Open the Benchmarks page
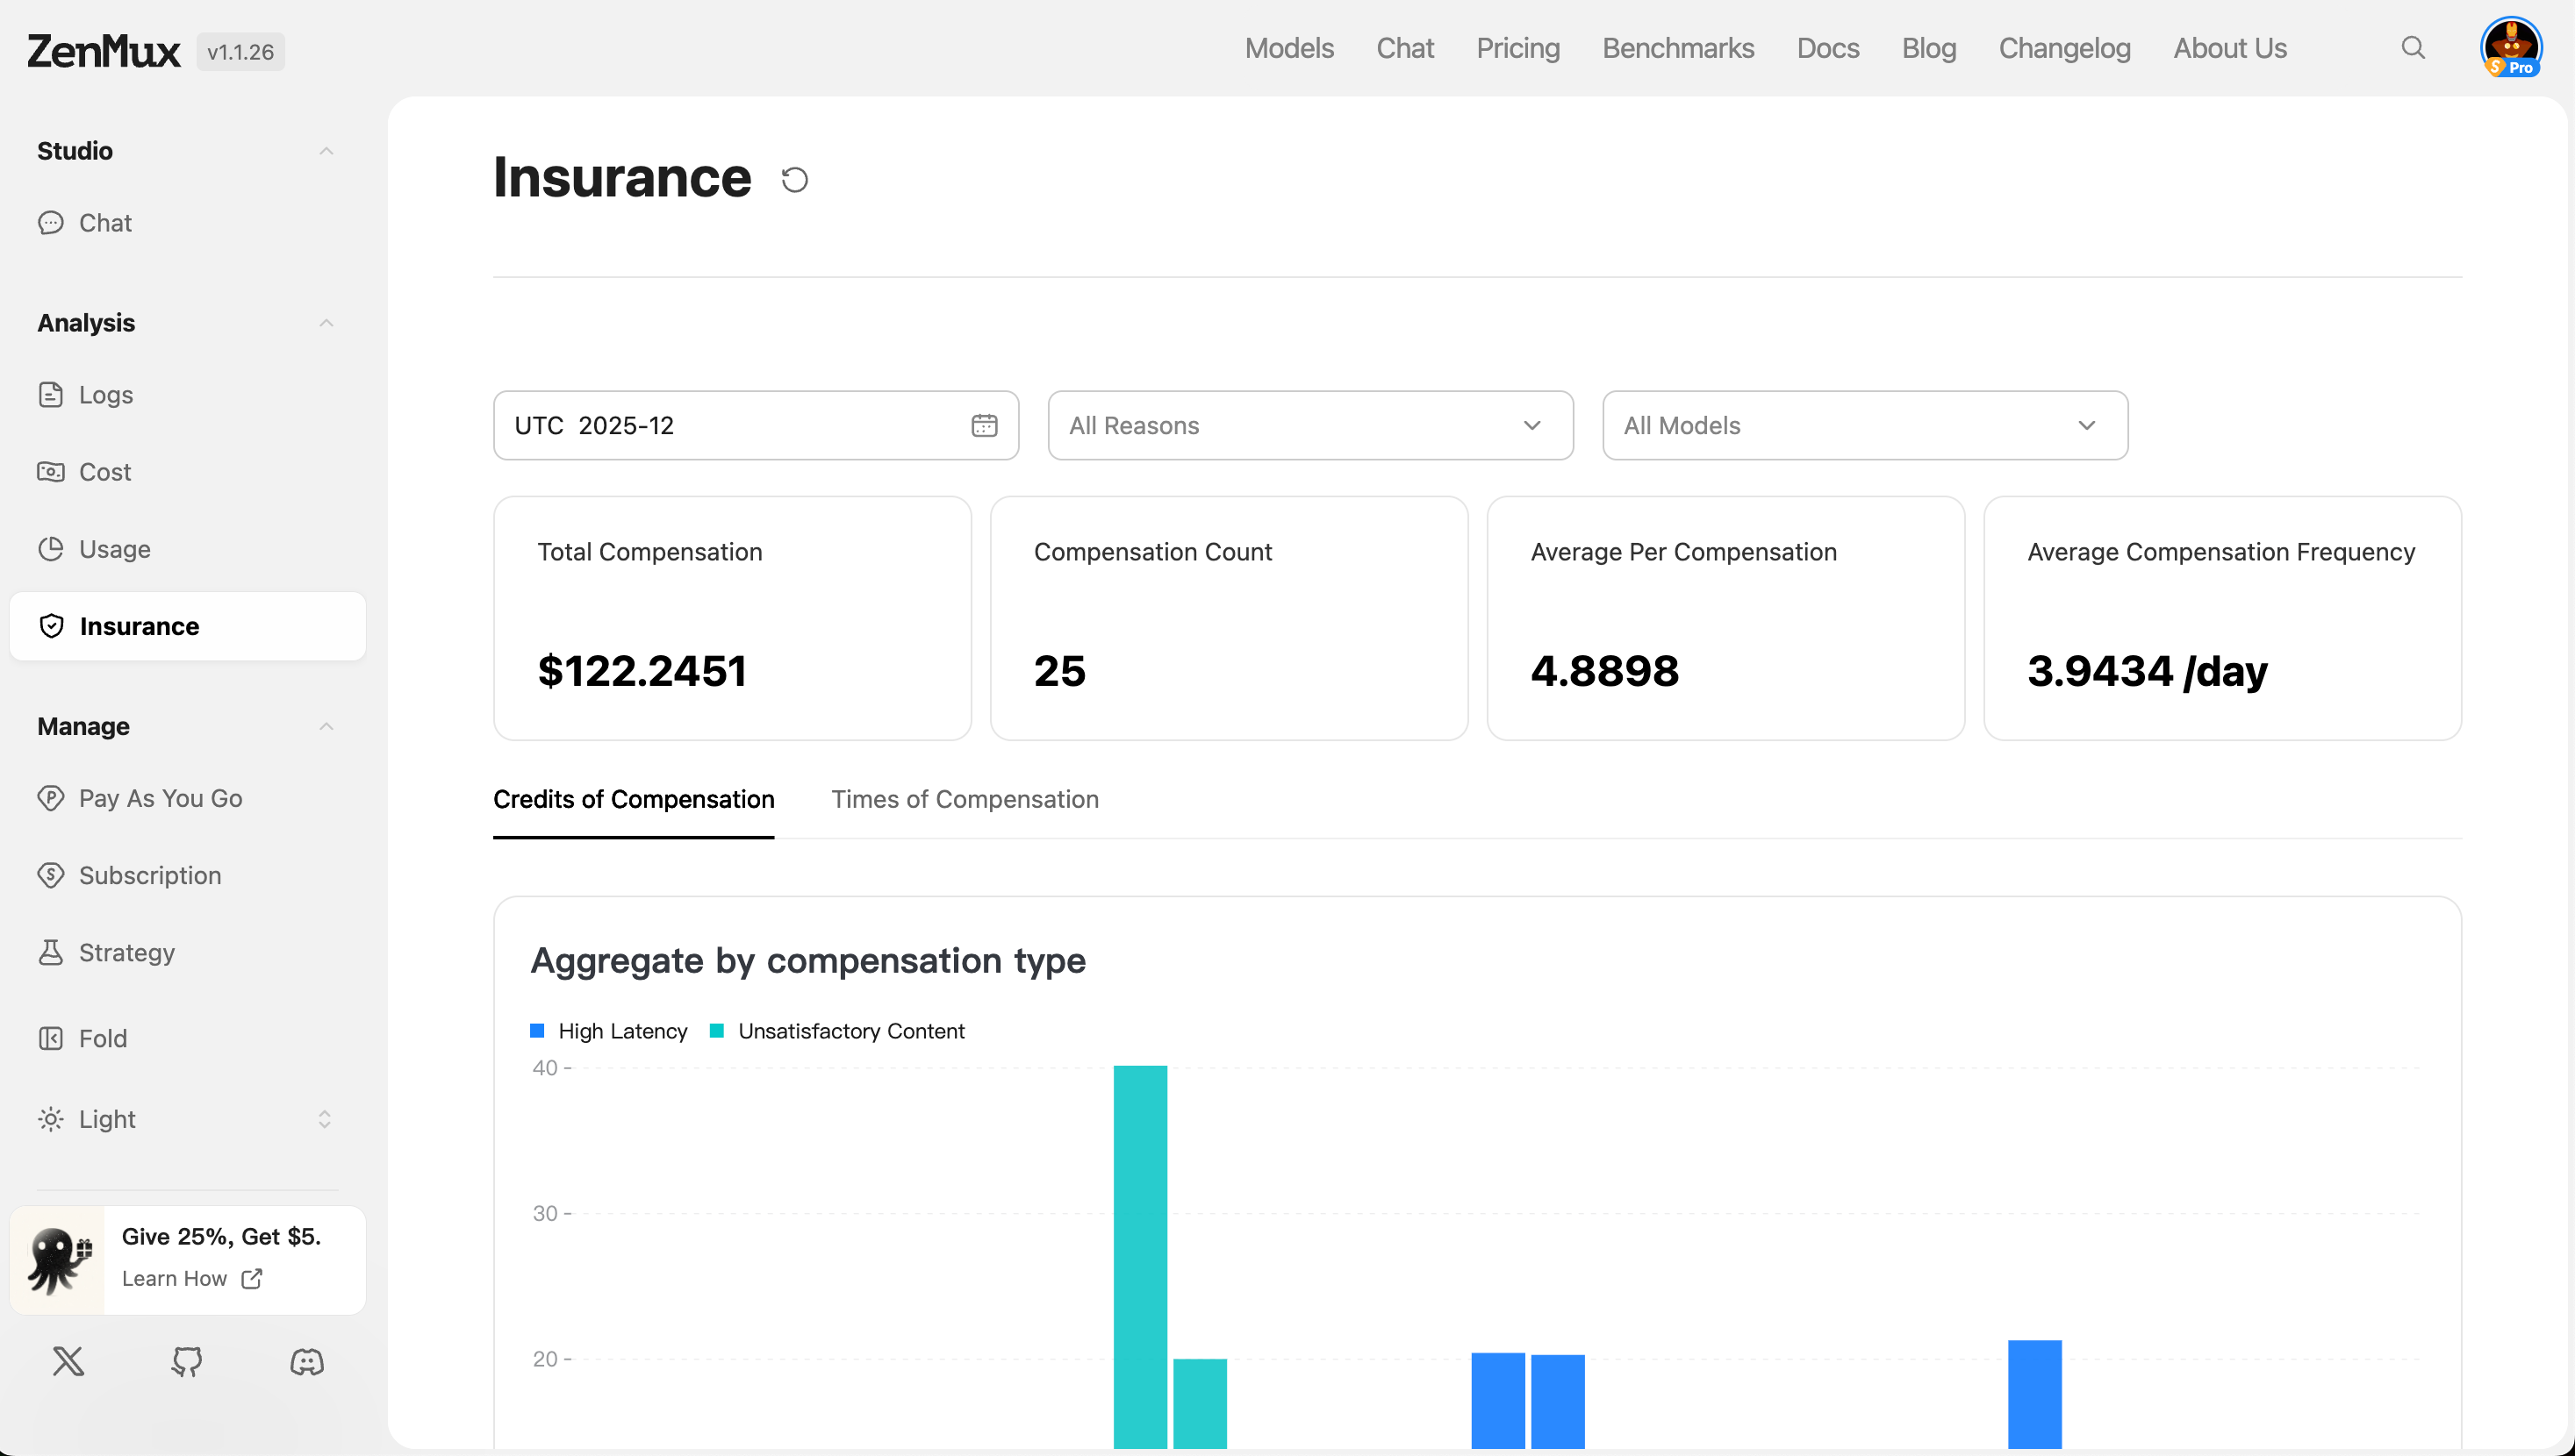This screenshot has height=1456, width=2575. tap(1678, 48)
